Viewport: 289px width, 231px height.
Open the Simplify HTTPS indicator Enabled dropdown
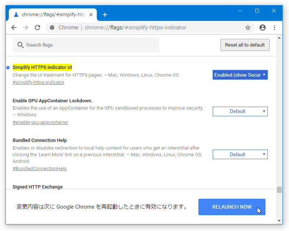(240, 75)
